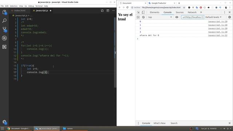Open the Source Control view

click(x=4, y=29)
